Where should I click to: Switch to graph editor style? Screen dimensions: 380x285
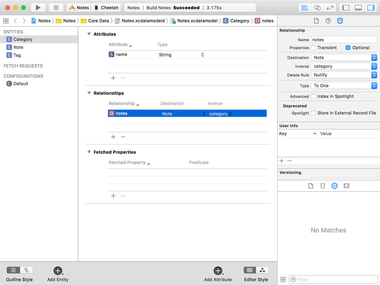262,270
